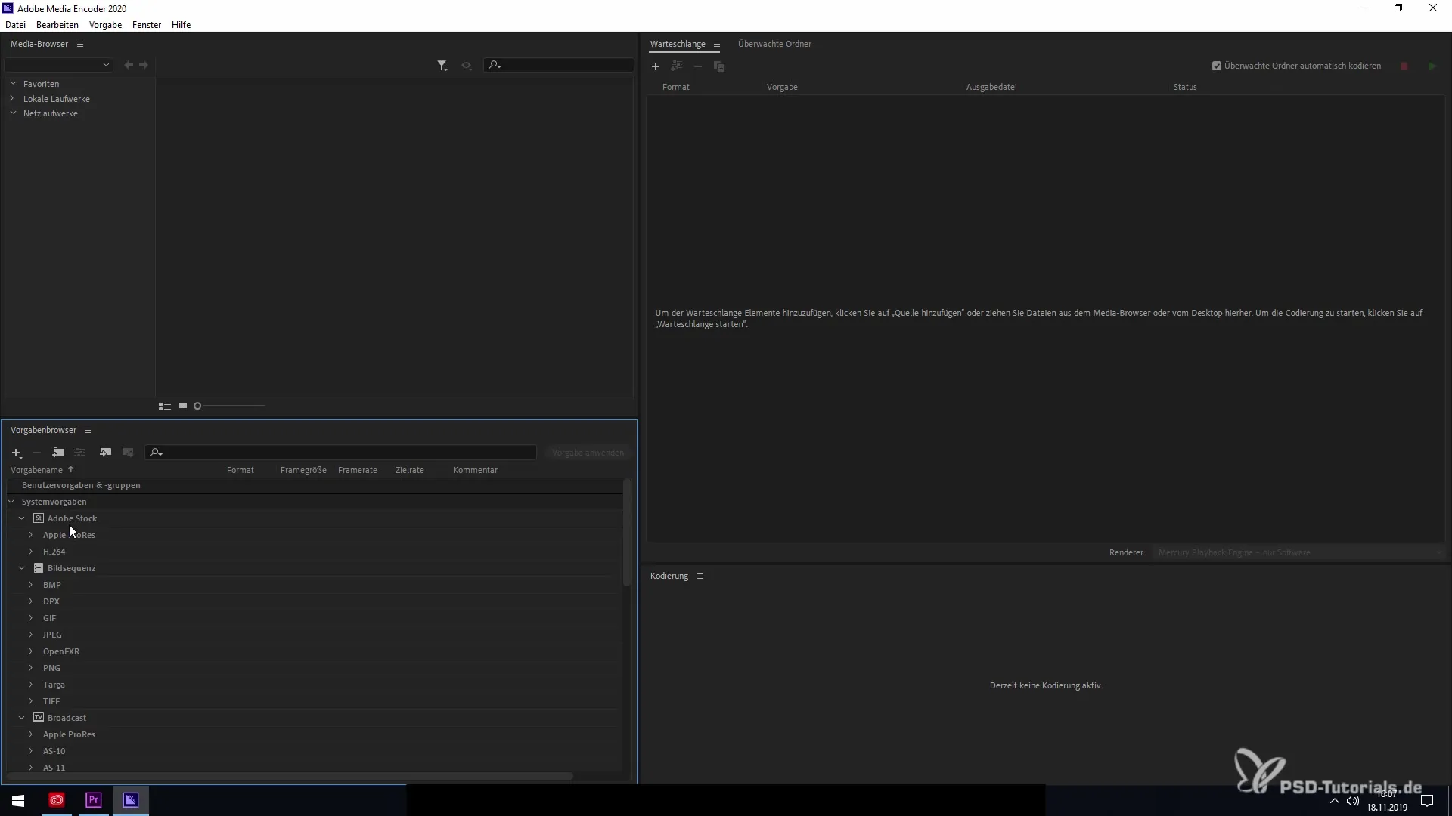The height and width of the screenshot is (816, 1452).
Task: Open the Media-Browser panel menu icon
Action: 80,45
